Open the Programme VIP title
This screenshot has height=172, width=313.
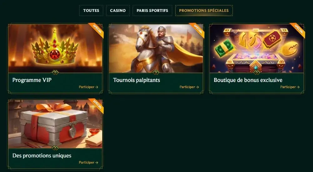[32, 80]
